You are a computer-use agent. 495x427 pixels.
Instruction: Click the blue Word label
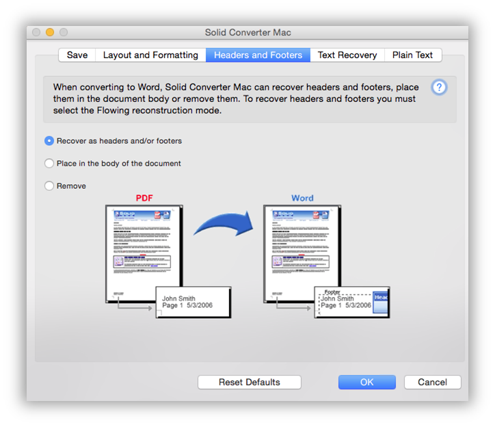pyautogui.click(x=302, y=198)
